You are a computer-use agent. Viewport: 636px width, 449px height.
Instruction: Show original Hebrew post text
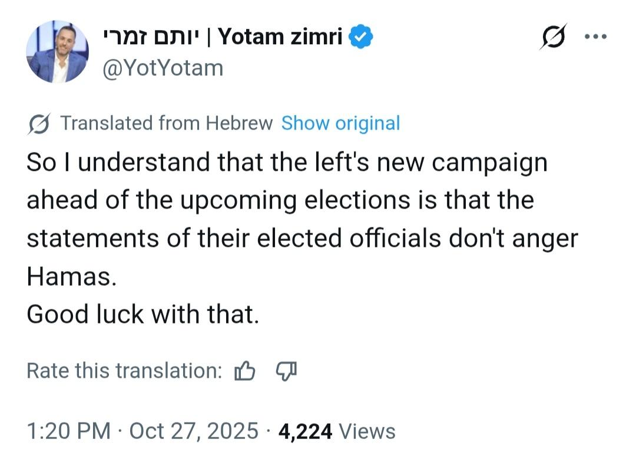coord(340,123)
